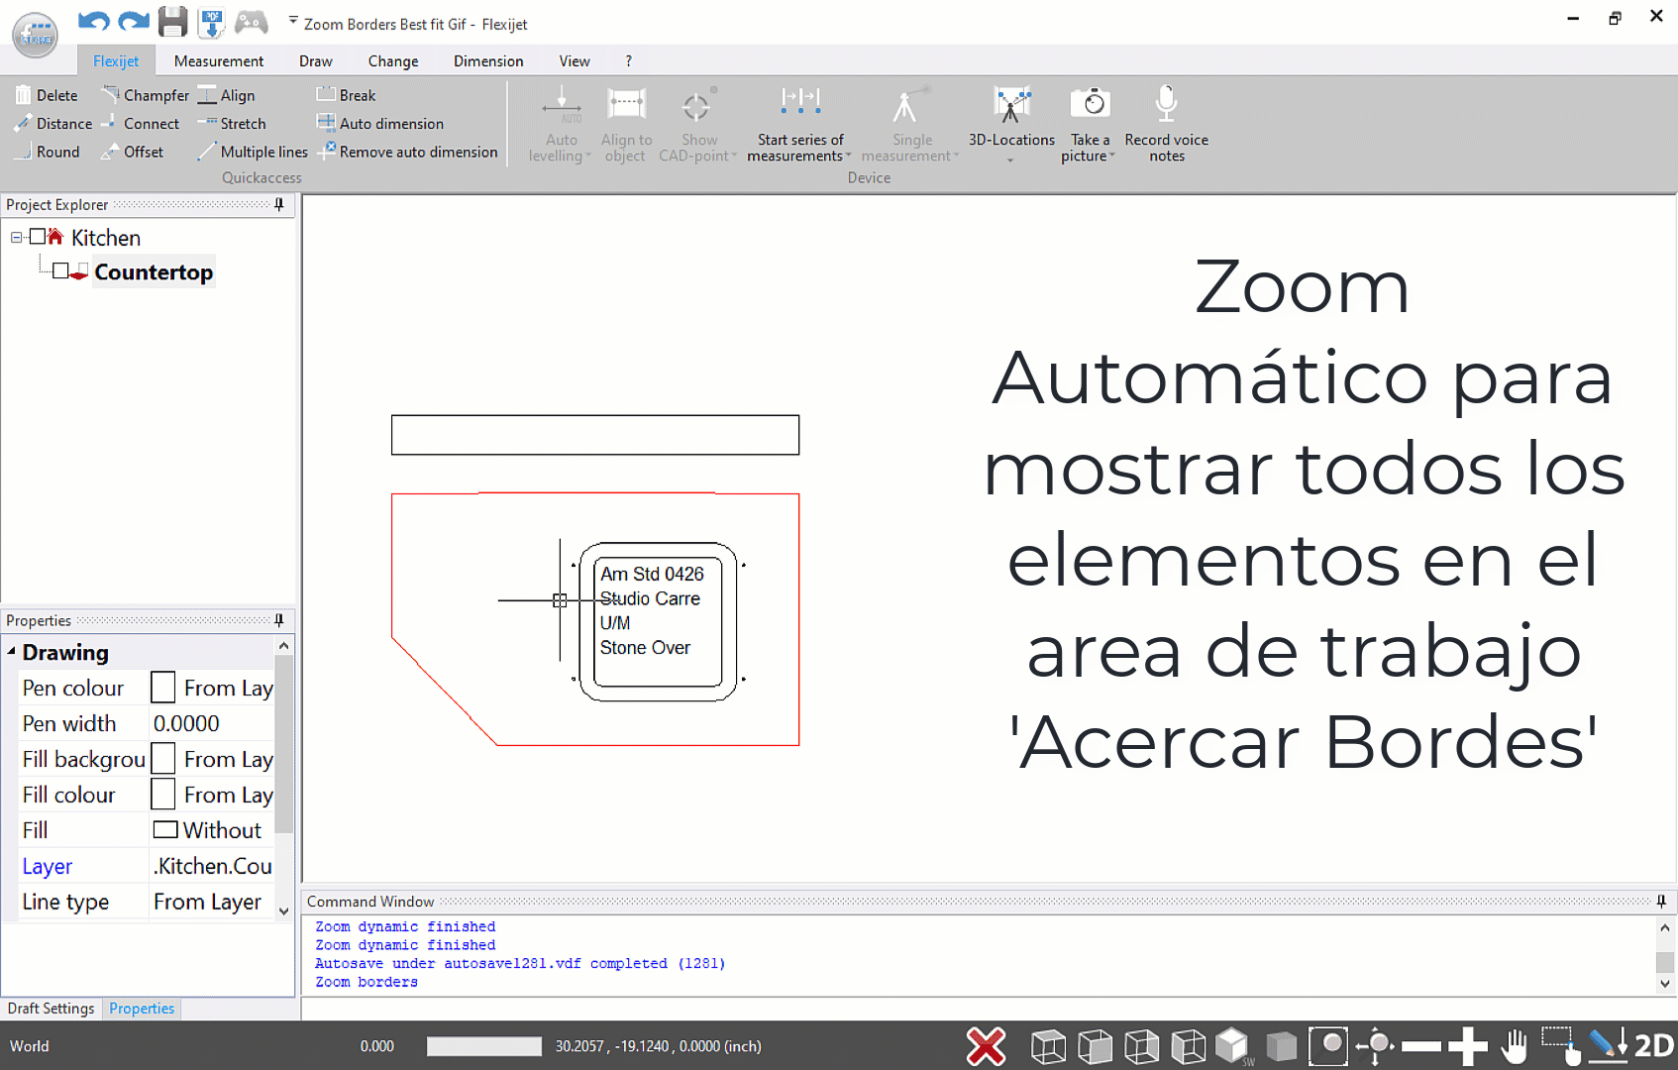Screen dimensions: 1678x1070
Task: Pick the Fill background colour swatch
Action: click(x=163, y=759)
